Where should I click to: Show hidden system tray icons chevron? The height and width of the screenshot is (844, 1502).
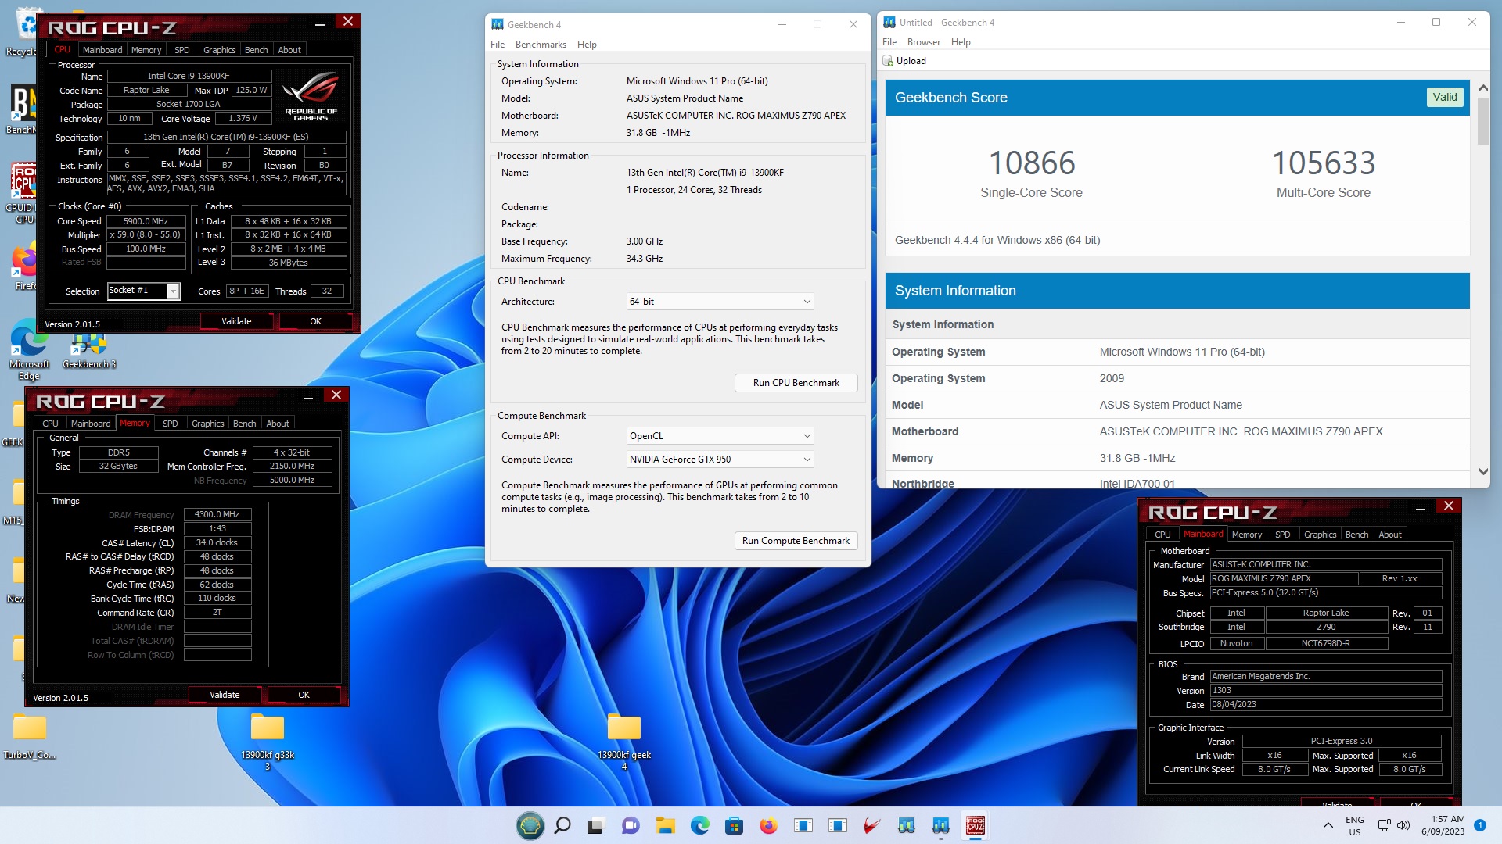point(1328,825)
